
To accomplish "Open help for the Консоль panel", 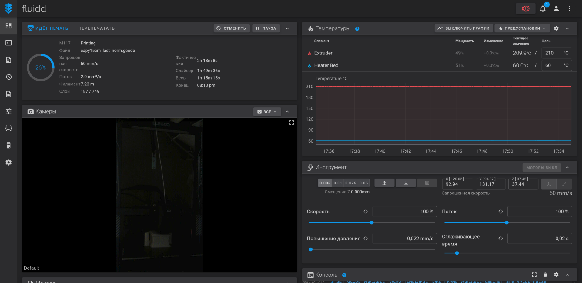I will [x=344, y=275].
